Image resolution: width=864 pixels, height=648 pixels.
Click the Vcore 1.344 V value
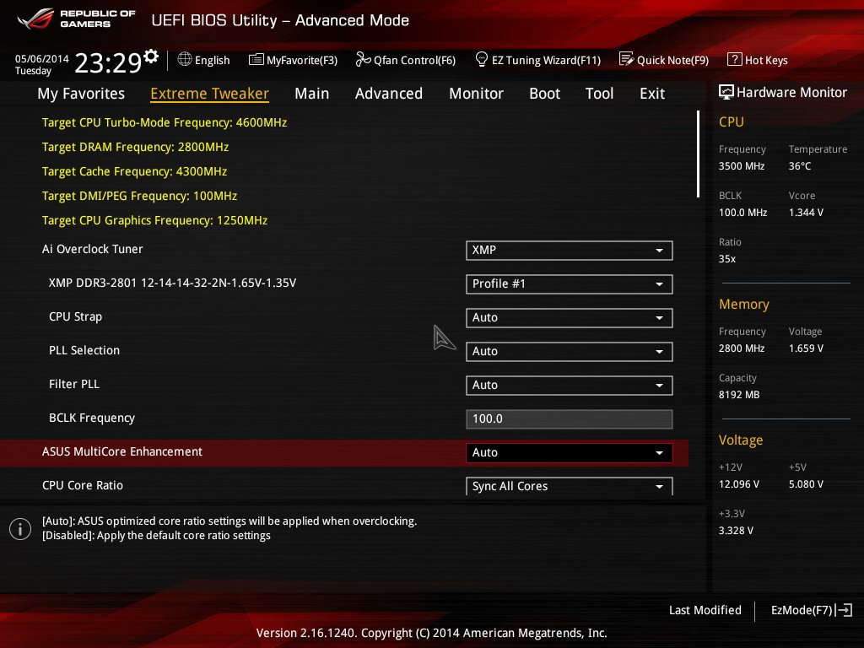coord(806,212)
